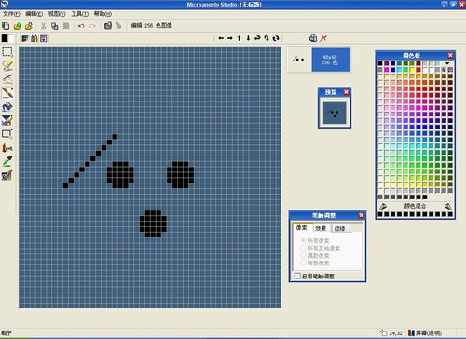This screenshot has width=466, height=339.
Task: Shift image down with down arrow
Action: (248, 38)
